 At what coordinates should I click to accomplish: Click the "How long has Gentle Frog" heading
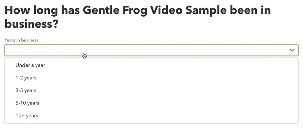(x=138, y=17)
